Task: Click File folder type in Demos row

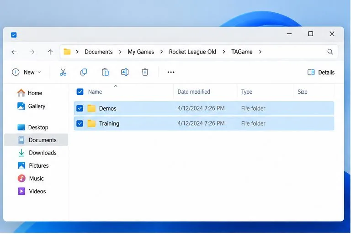Action: tap(253, 108)
